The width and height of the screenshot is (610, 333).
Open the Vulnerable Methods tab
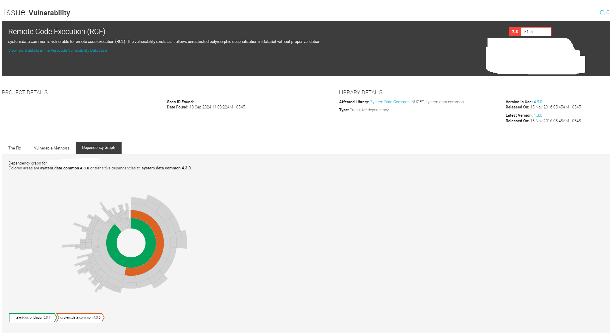tap(51, 148)
